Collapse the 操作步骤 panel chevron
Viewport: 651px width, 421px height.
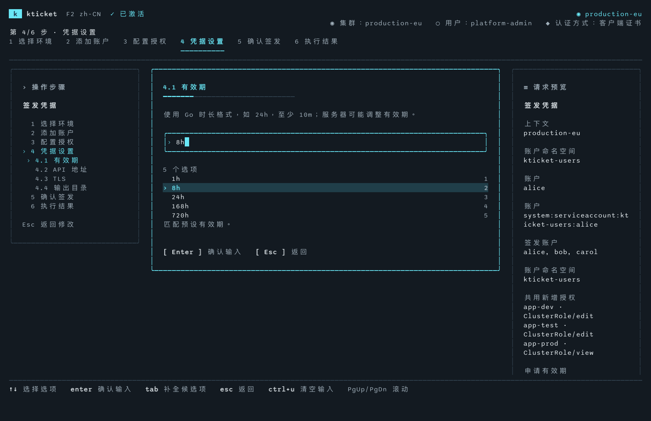click(24, 87)
